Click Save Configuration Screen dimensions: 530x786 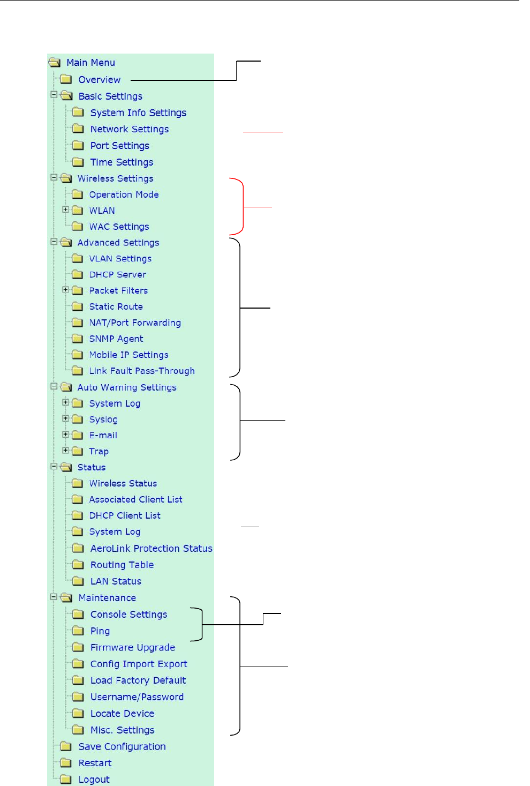click(122, 747)
